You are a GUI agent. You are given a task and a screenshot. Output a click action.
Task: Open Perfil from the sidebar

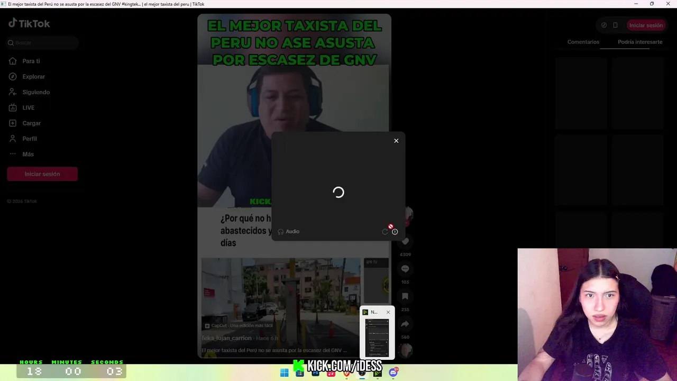(x=23, y=139)
